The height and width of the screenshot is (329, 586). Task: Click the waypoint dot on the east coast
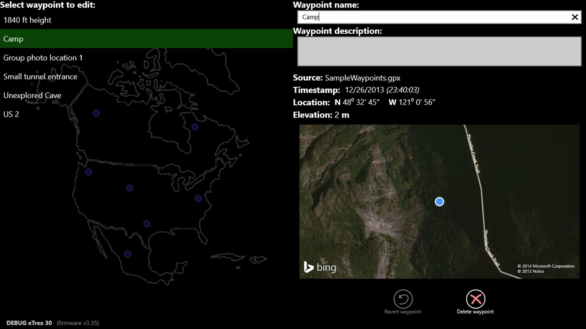tap(198, 198)
